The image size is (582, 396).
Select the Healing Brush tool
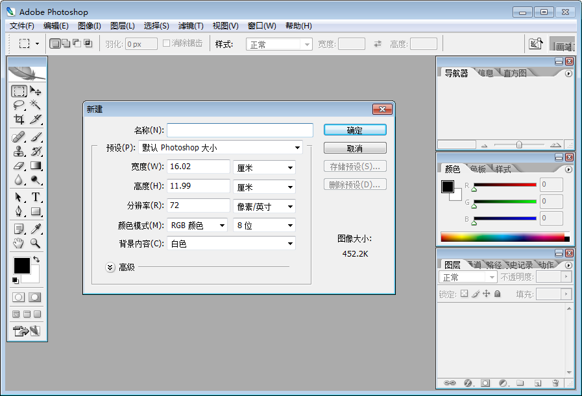coord(19,137)
